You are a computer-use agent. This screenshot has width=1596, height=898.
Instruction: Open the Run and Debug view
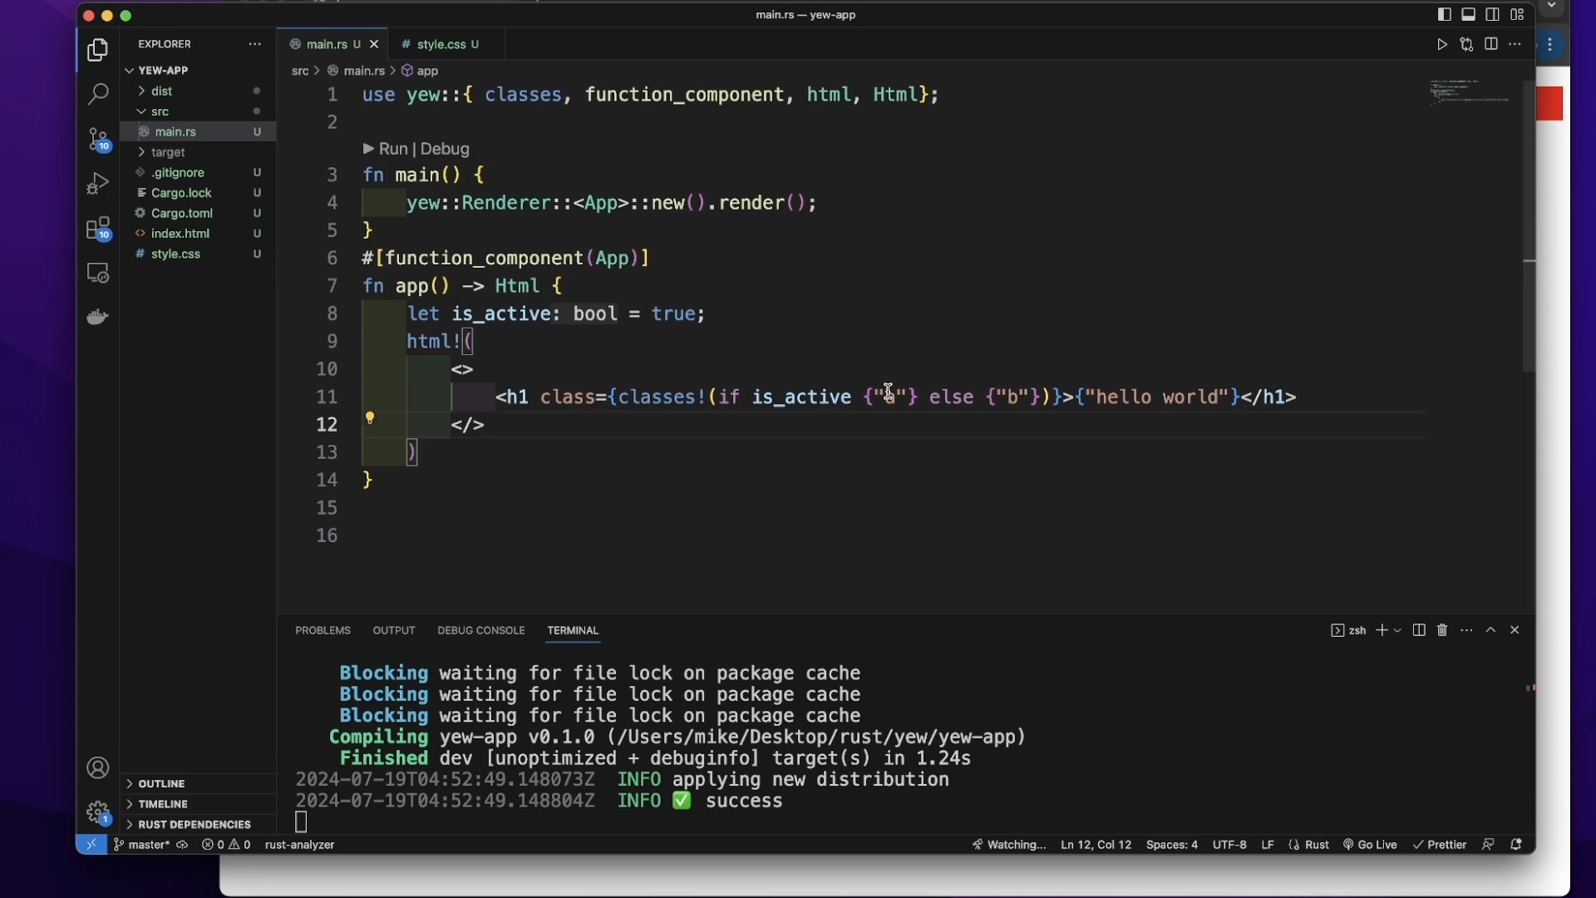pos(98,184)
